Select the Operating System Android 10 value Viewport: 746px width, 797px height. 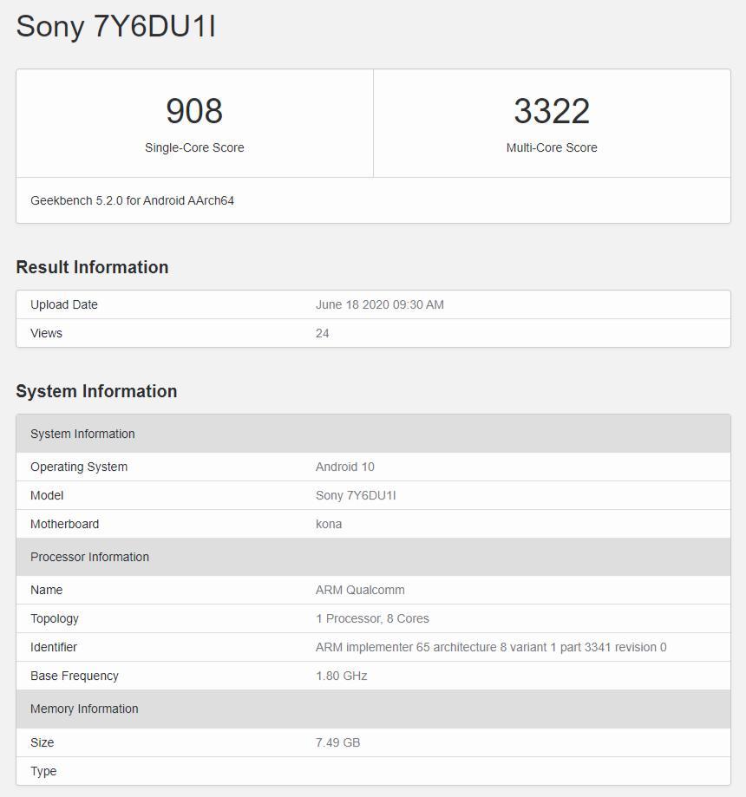tap(344, 467)
